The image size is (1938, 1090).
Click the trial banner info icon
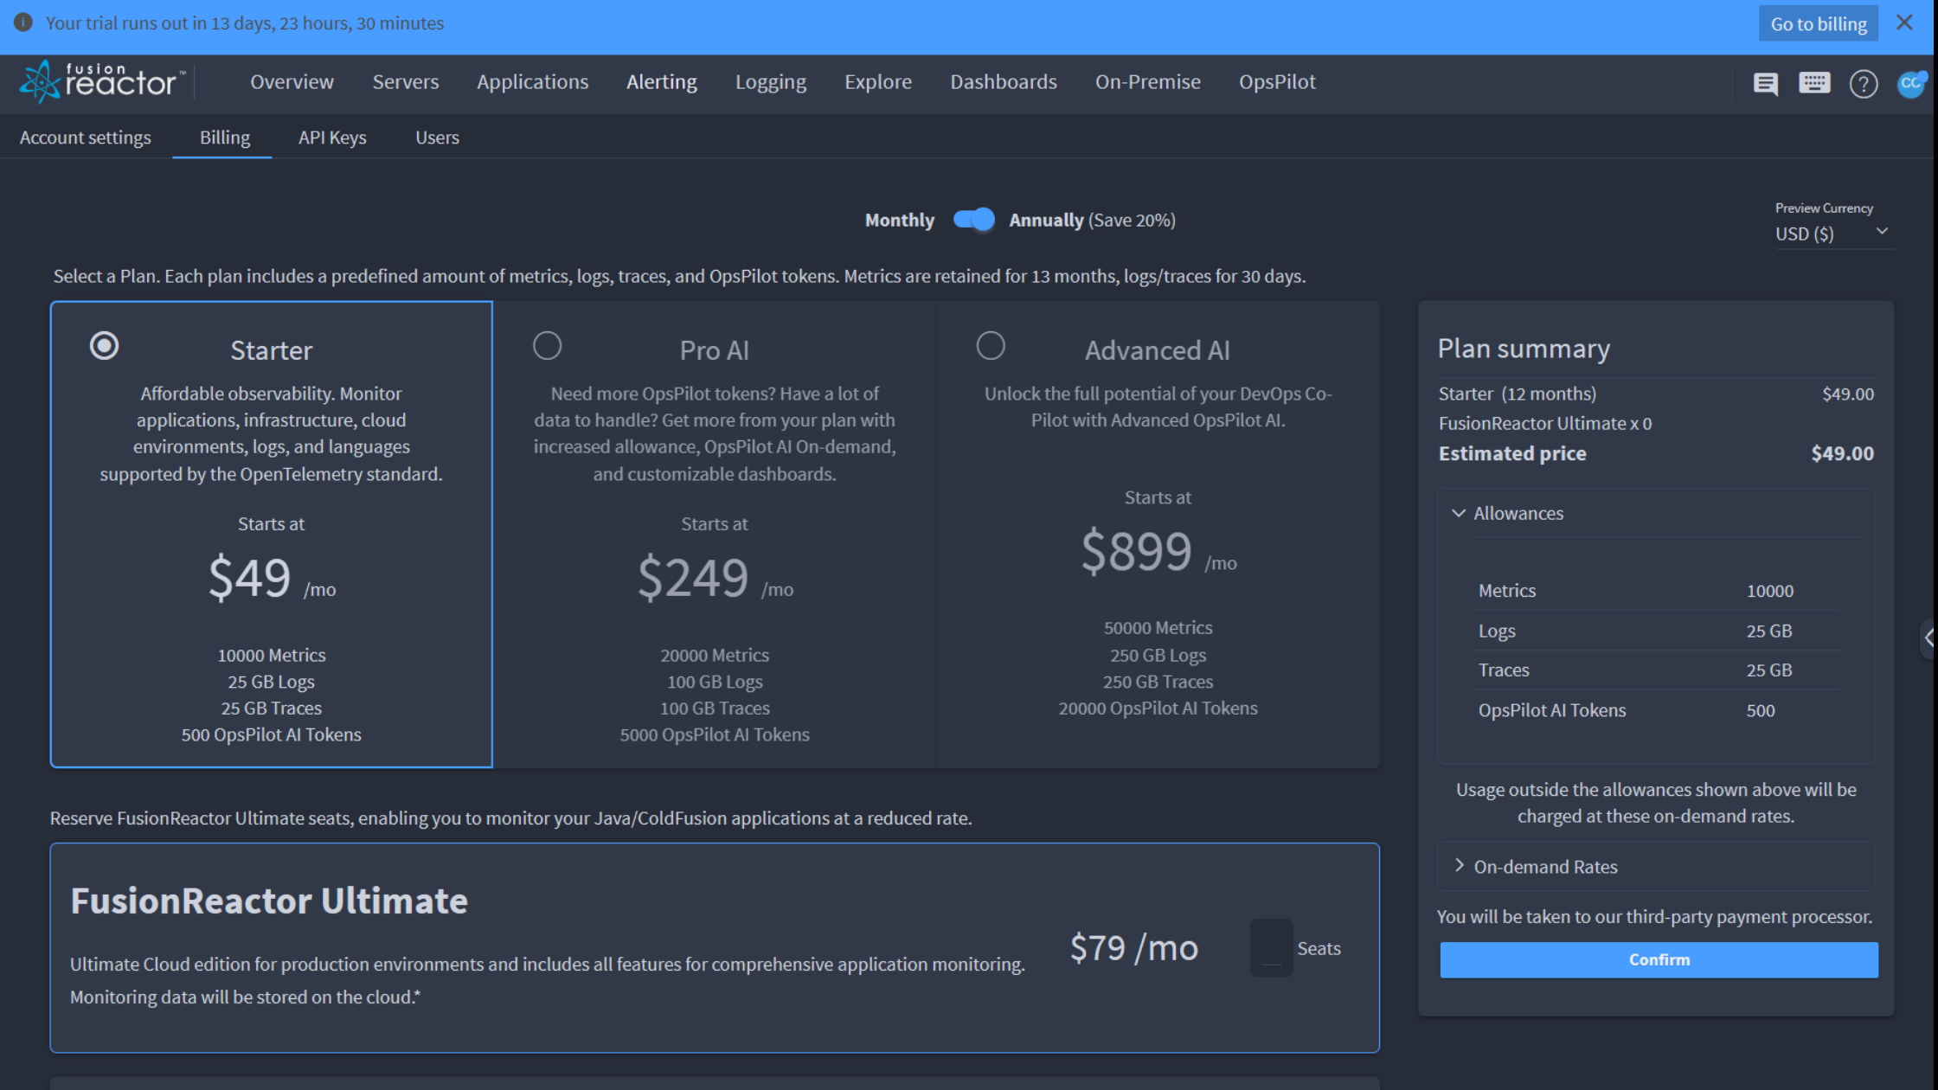23,23
